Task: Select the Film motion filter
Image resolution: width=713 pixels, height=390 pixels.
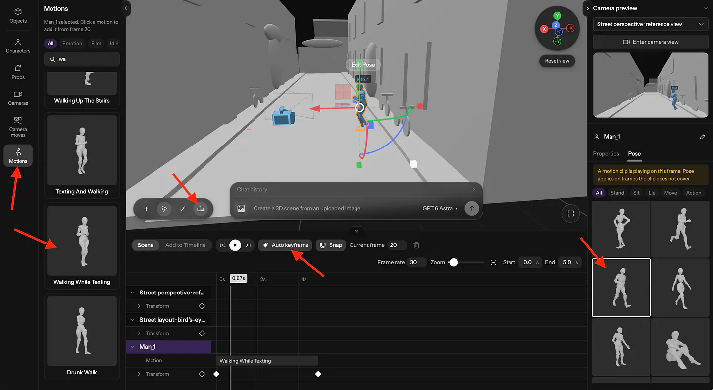Action: click(x=96, y=44)
